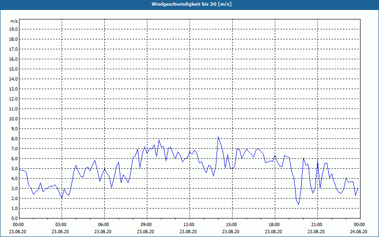The image size is (379, 237).
Task: Click the 12,0 y-axis tick label
Action: point(14,99)
